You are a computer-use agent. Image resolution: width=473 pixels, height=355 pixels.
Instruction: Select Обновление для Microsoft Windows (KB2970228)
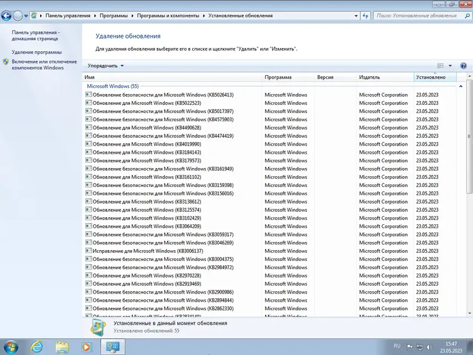coord(147,276)
